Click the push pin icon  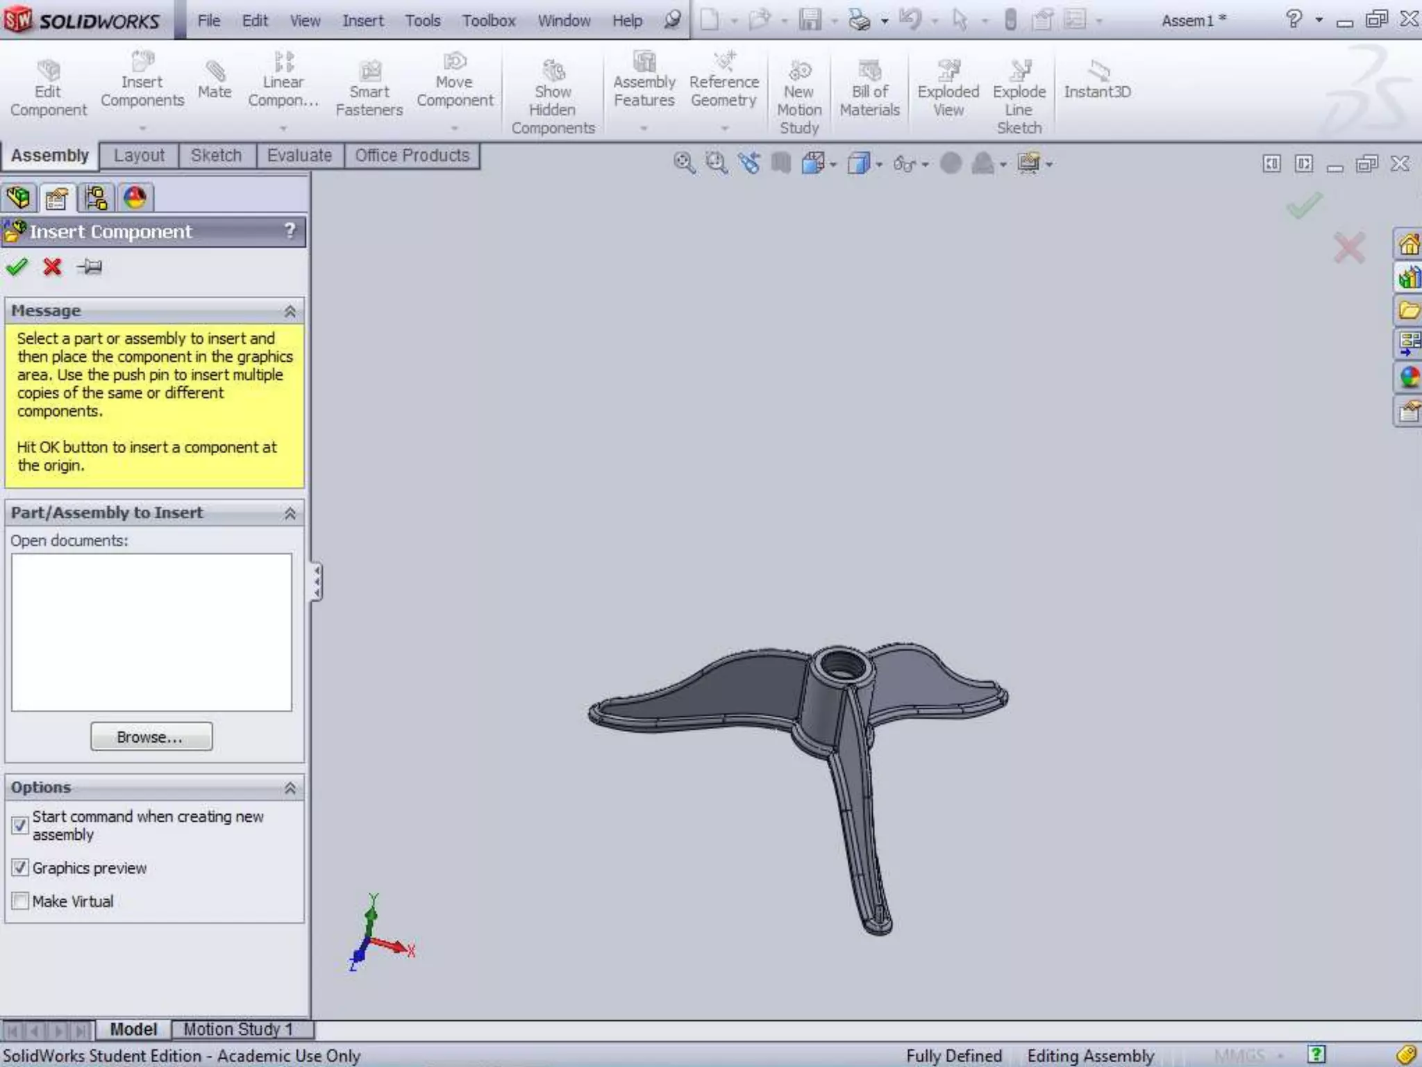[90, 267]
